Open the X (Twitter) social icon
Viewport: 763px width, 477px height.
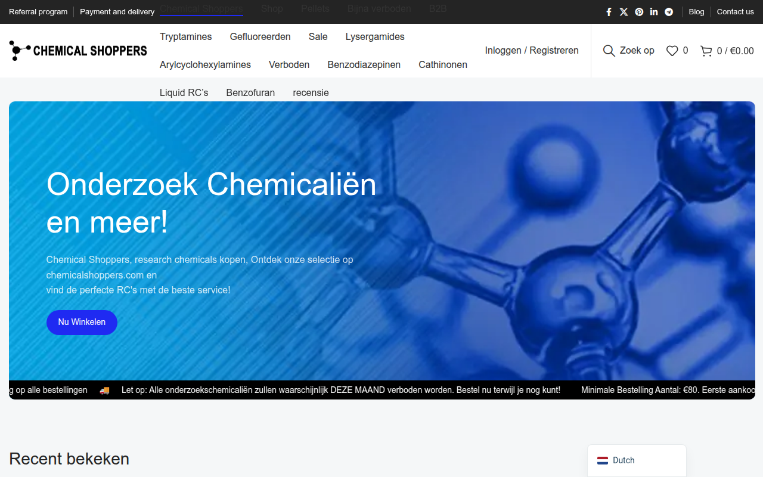pyautogui.click(x=624, y=12)
